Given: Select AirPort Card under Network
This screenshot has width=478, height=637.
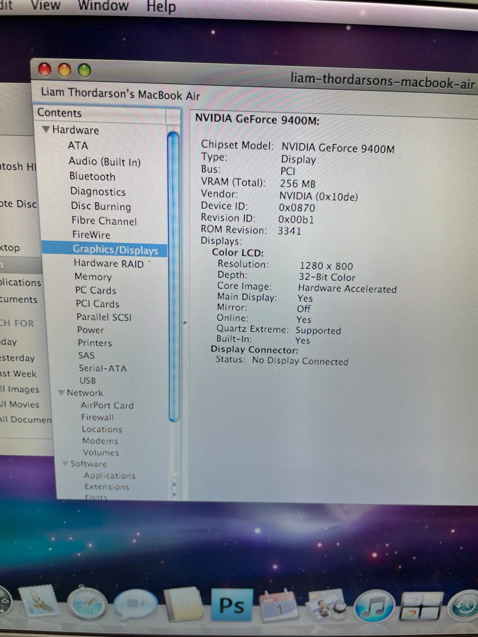Looking at the screenshot, I should point(107,405).
